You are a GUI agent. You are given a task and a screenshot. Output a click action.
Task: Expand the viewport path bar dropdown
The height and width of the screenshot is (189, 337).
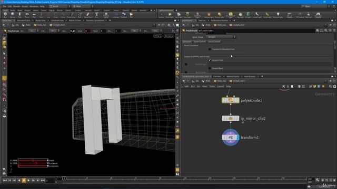(154, 25)
